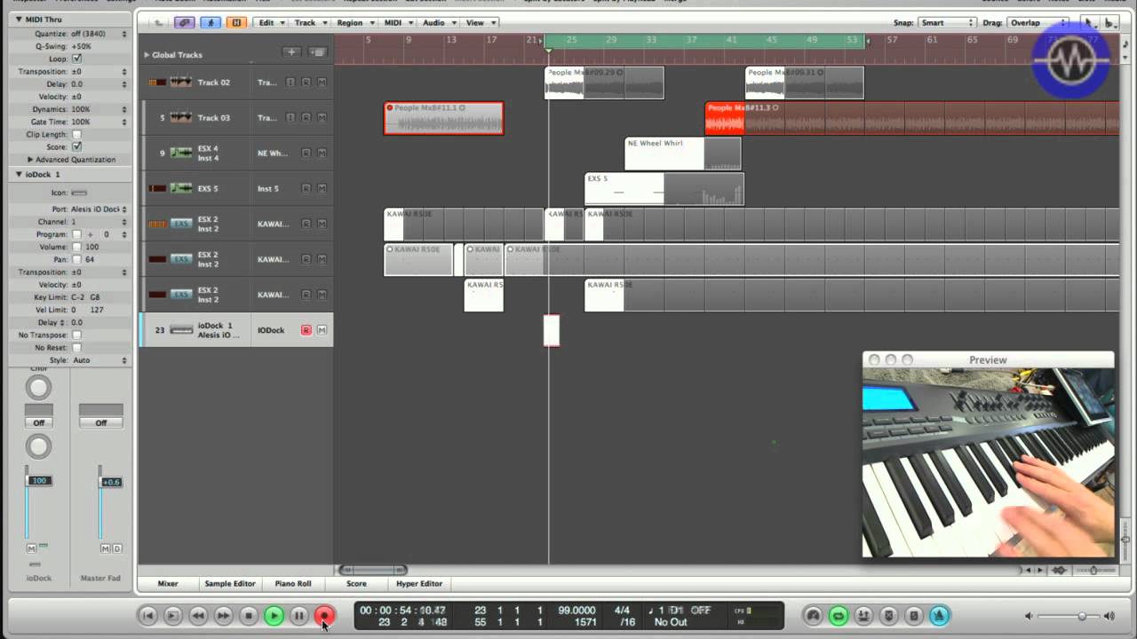Toggle the Score checkbox
Screen dimensions: 1137x639
[76, 146]
